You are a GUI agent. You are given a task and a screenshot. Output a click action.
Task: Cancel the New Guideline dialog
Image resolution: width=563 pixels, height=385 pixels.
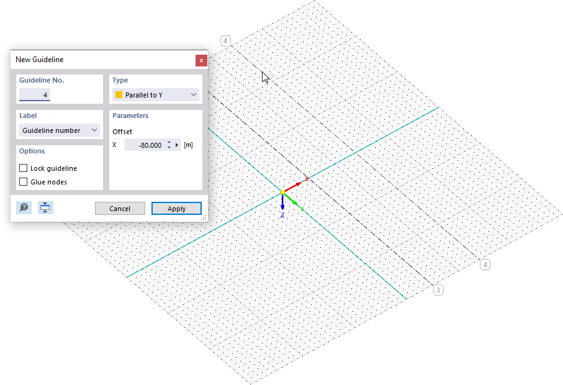pyautogui.click(x=120, y=208)
